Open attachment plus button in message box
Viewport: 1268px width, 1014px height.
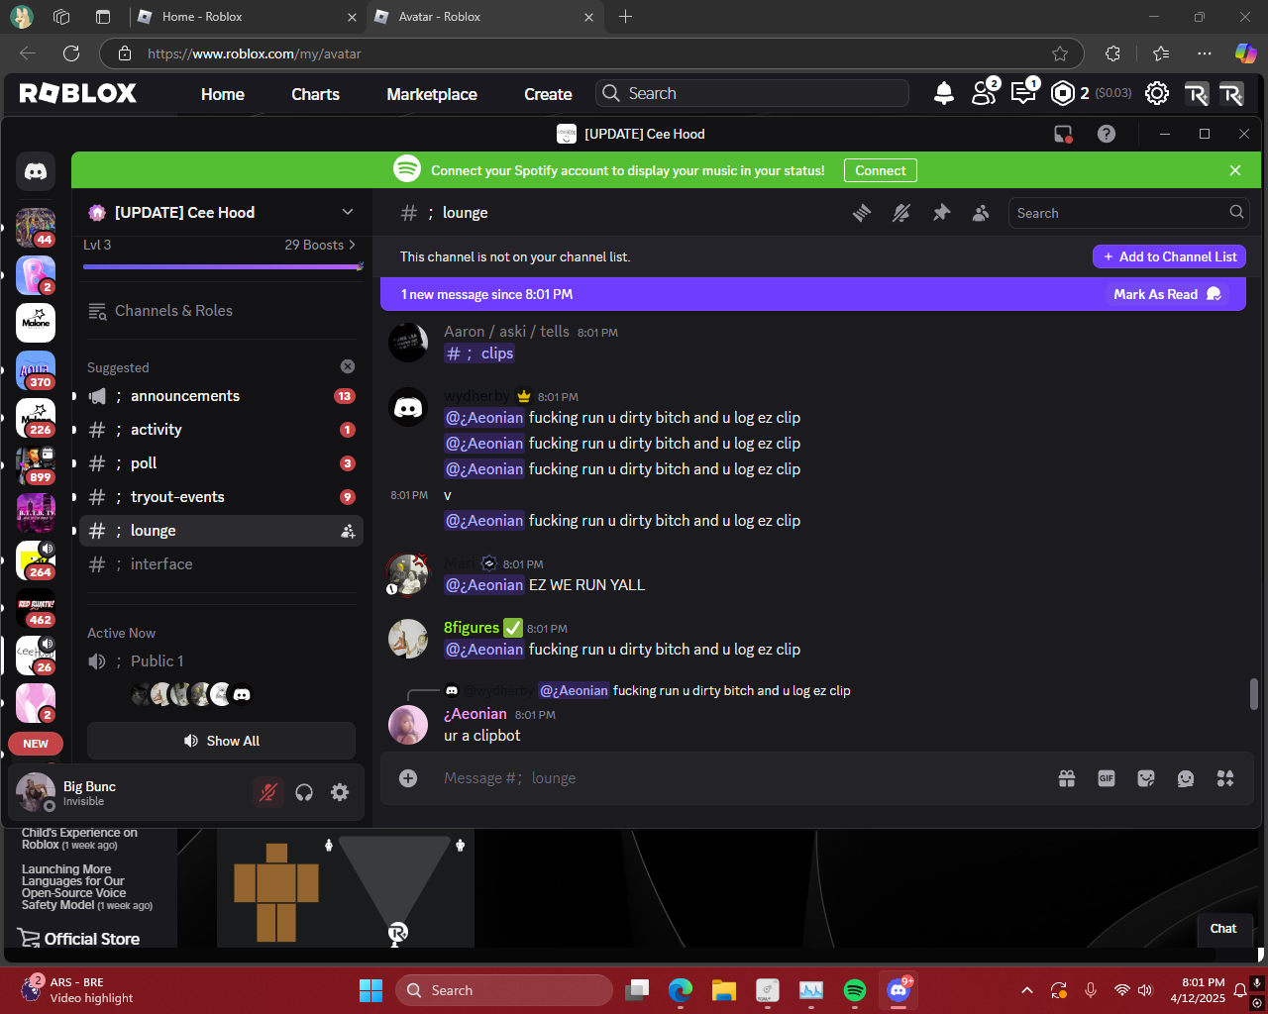pos(408,778)
